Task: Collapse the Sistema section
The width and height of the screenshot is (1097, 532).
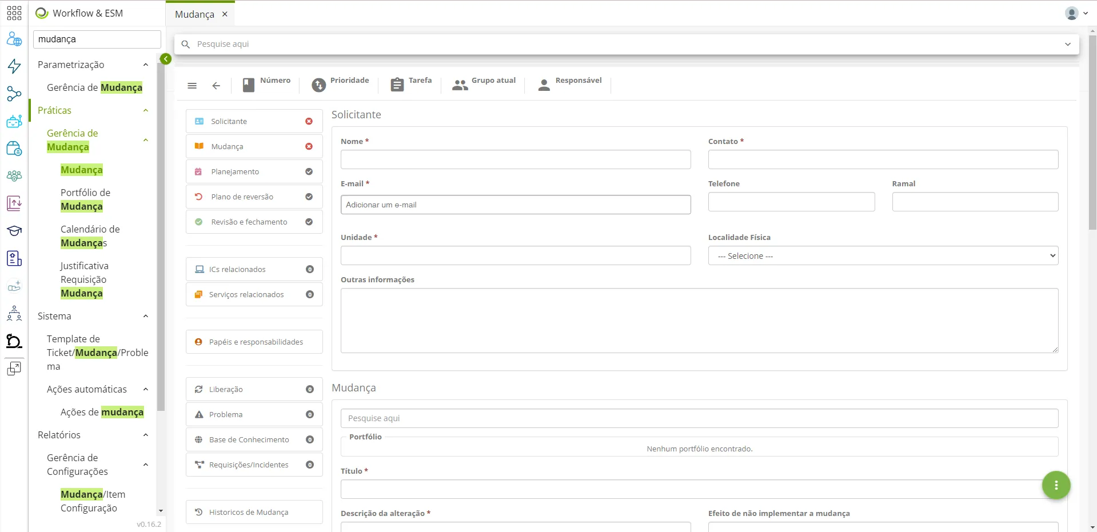Action: coord(146,316)
